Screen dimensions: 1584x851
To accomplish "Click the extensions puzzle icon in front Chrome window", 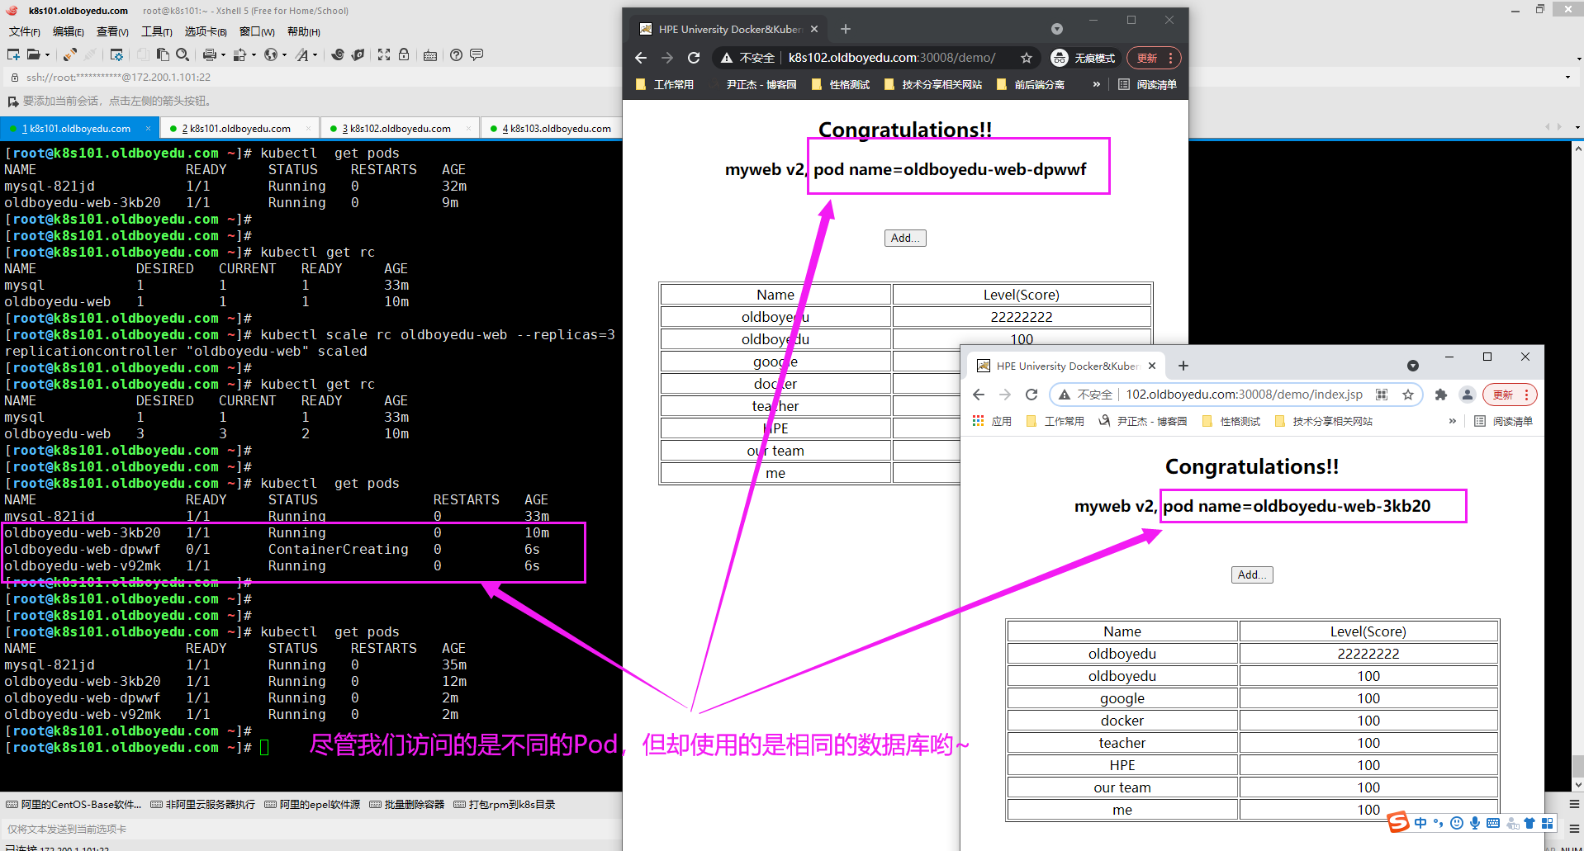I will (x=1441, y=395).
